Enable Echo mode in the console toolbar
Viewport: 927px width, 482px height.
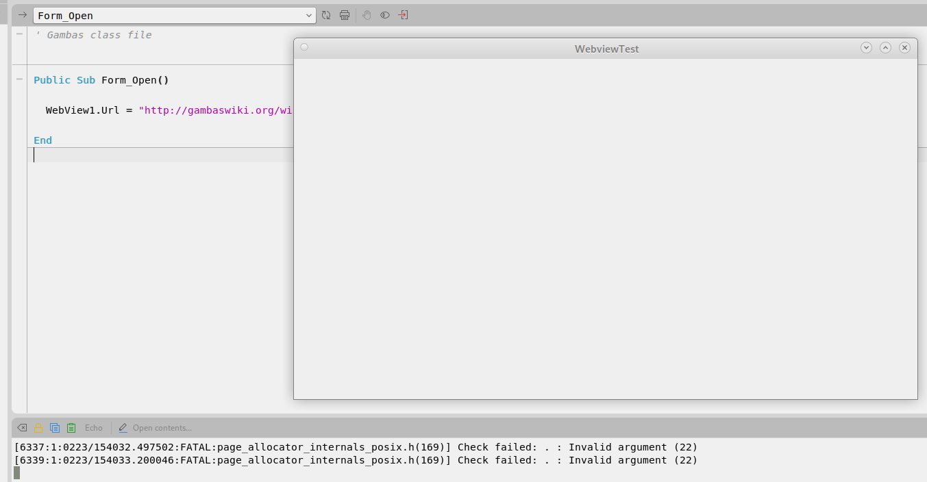point(93,427)
